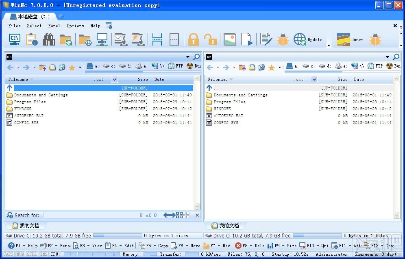Select Program Files in the left panel

(x=99, y=102)
